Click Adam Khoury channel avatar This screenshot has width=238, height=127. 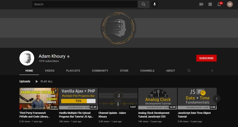(x=27, y=58)
